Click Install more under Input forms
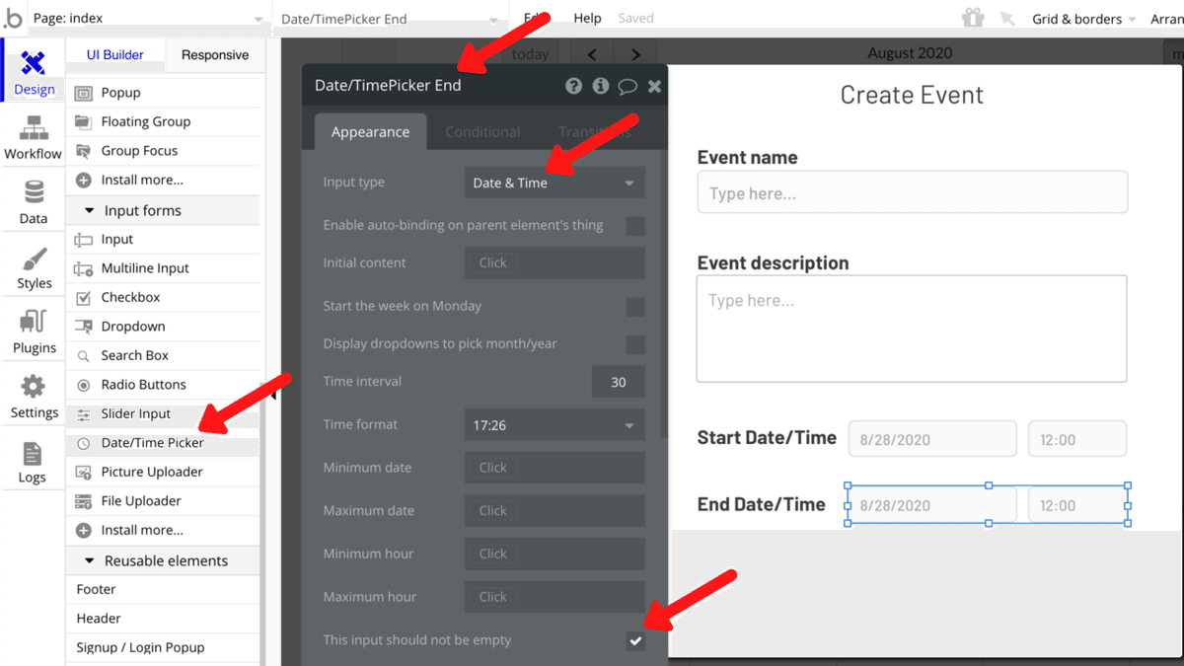The width and height of the screenshot is (1184, 666). 164,530
